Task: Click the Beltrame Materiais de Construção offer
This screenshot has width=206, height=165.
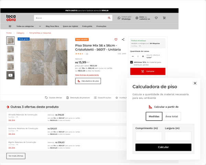Action: tap(67, 131)
